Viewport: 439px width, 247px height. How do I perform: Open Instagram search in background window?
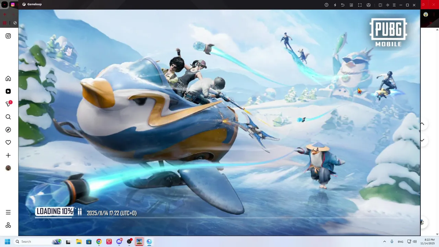[x=8, y=117]
